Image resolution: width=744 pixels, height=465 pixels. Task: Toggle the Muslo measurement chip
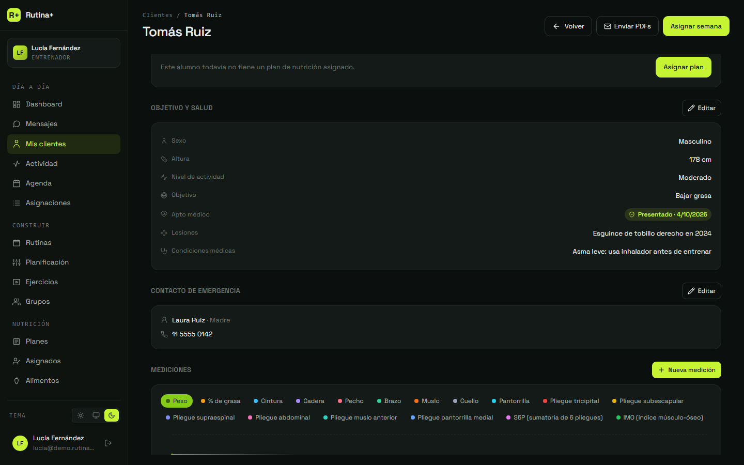point(427,401)
